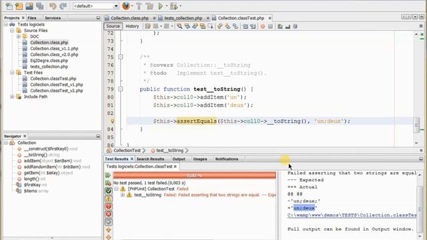Select the Source view button
The image size is (427, 240).
(113, 26)
